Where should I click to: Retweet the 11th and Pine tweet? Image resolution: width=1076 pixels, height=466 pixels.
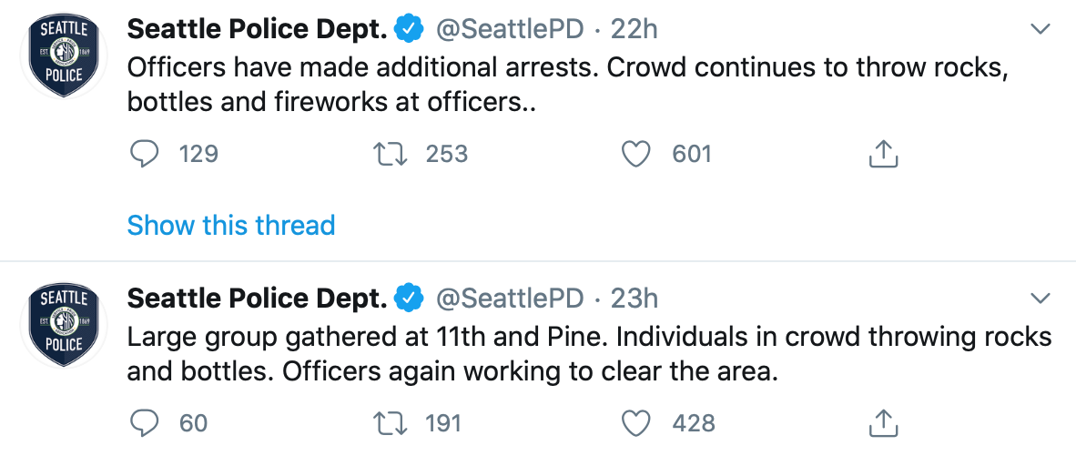tap(390, 423)
